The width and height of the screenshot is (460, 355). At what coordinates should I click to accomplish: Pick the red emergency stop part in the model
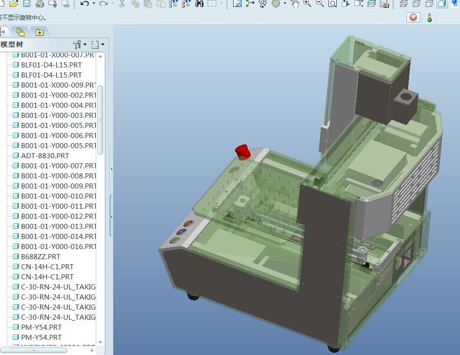pos(242,152)
